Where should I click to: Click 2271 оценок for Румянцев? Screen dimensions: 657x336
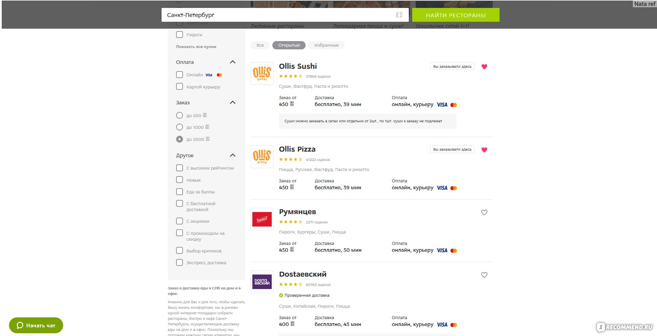317,222
